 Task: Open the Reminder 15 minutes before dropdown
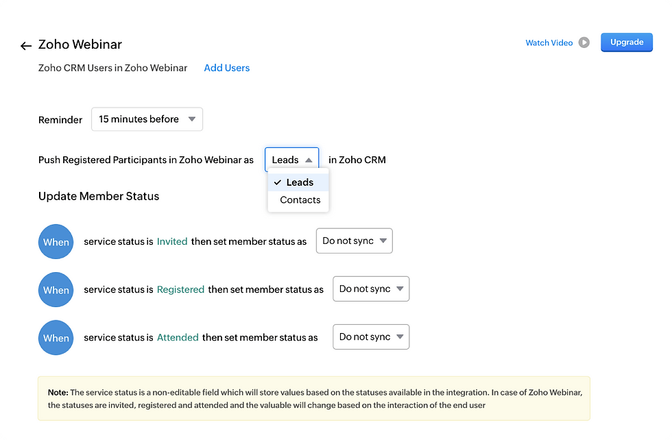[x=147, y=119]
